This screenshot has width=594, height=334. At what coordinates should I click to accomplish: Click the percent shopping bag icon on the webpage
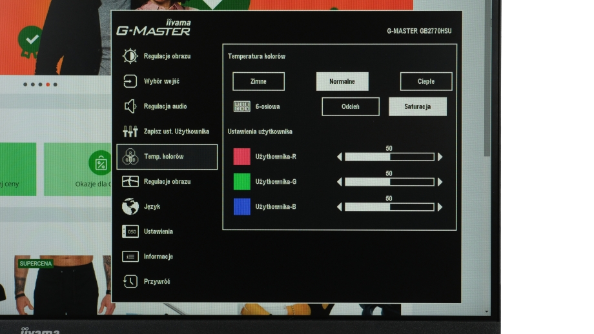coord(100,163)
